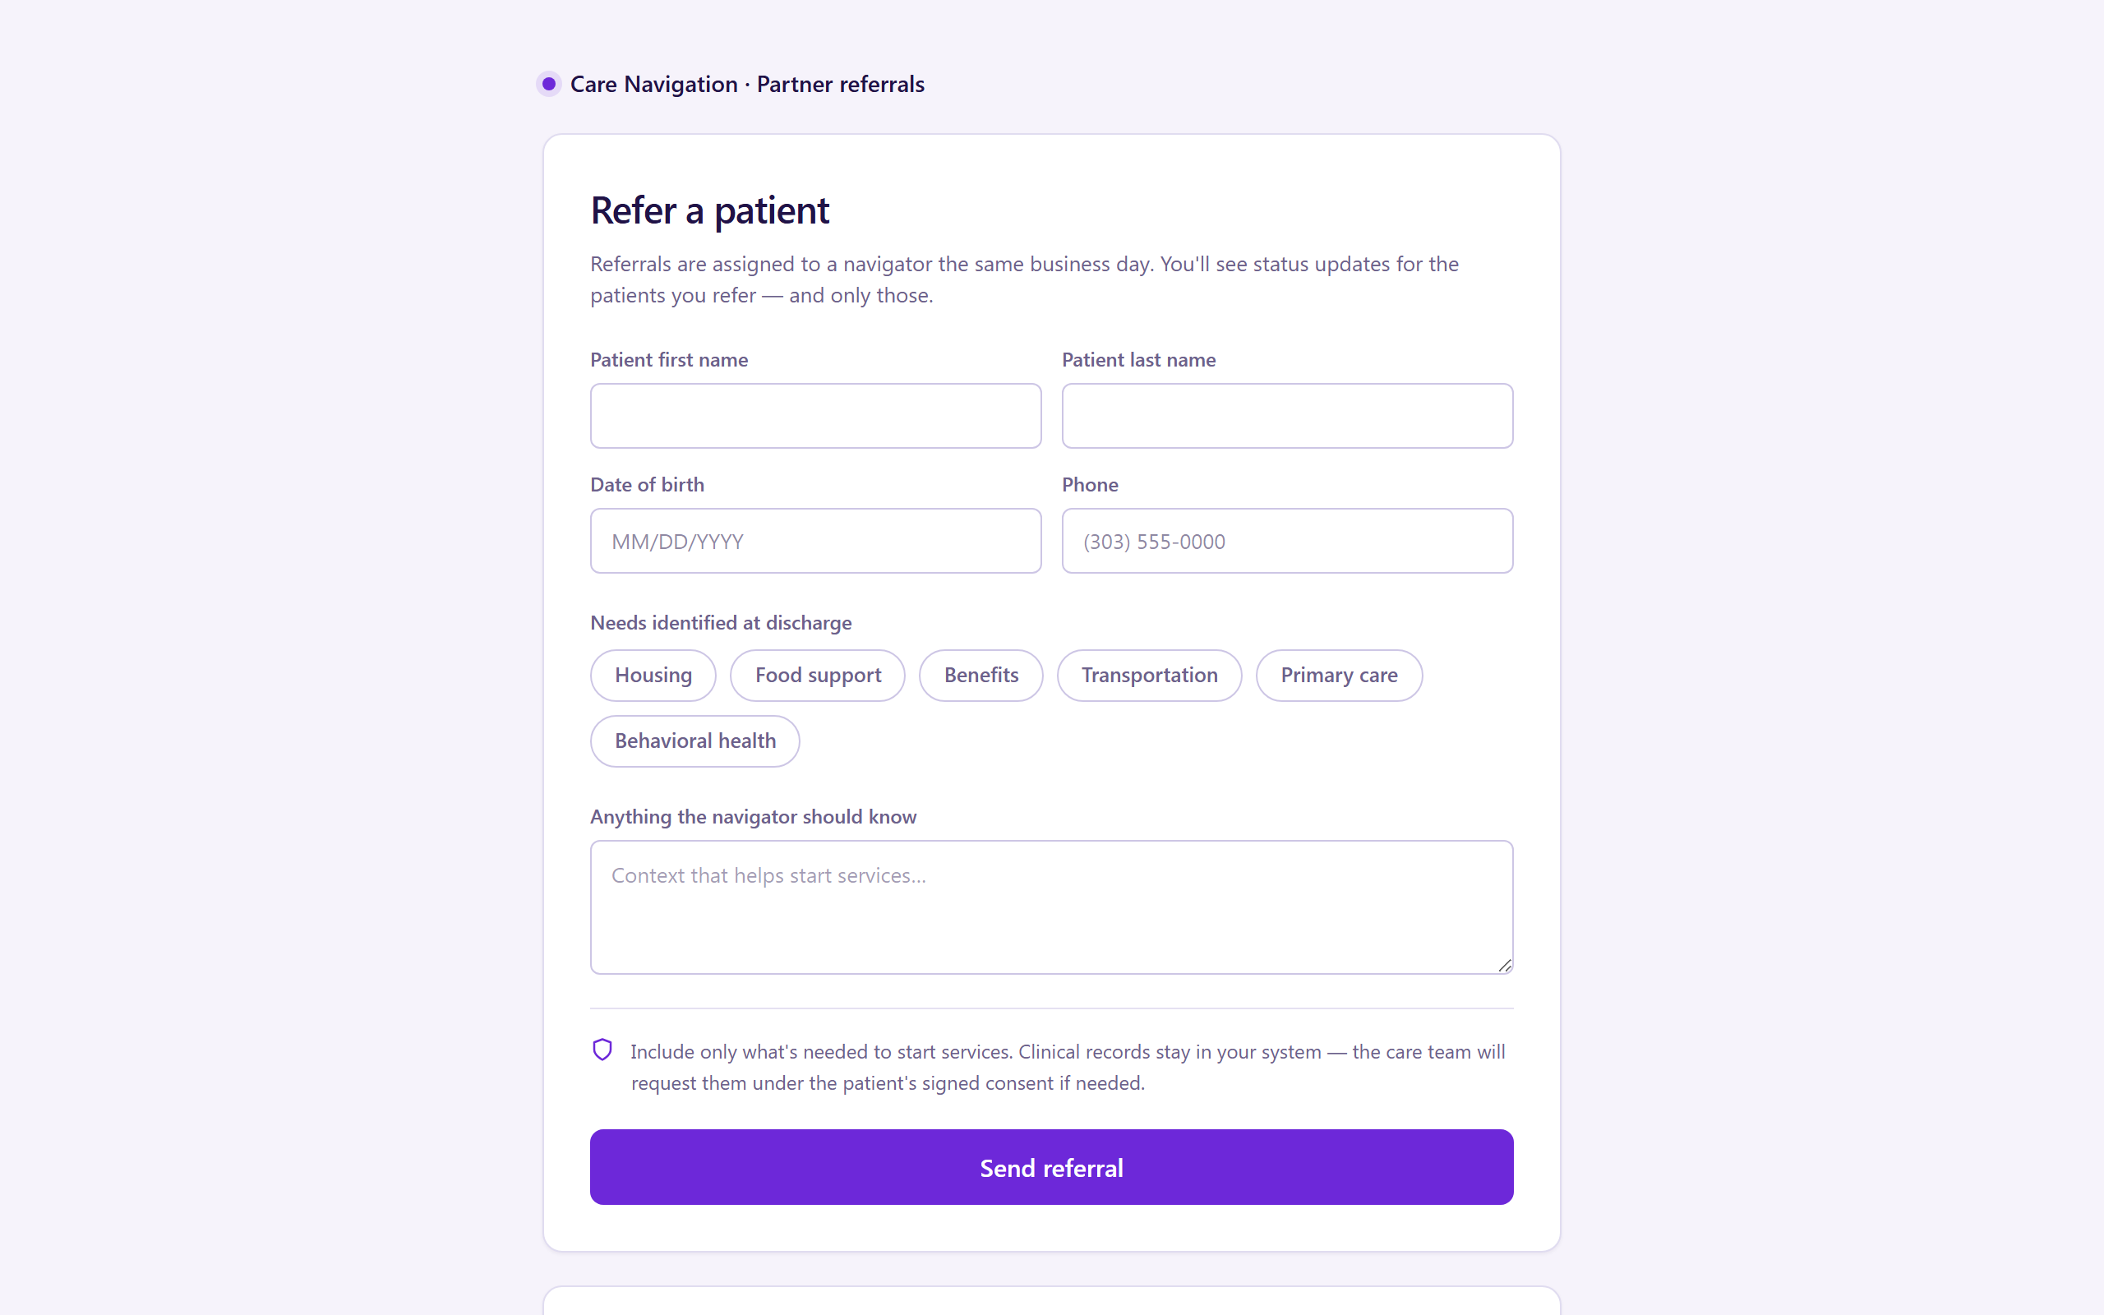This screenshot has height=1315, width=2104.
Task: Focus the Patient last name field
Action: [x=1288, y=416]
